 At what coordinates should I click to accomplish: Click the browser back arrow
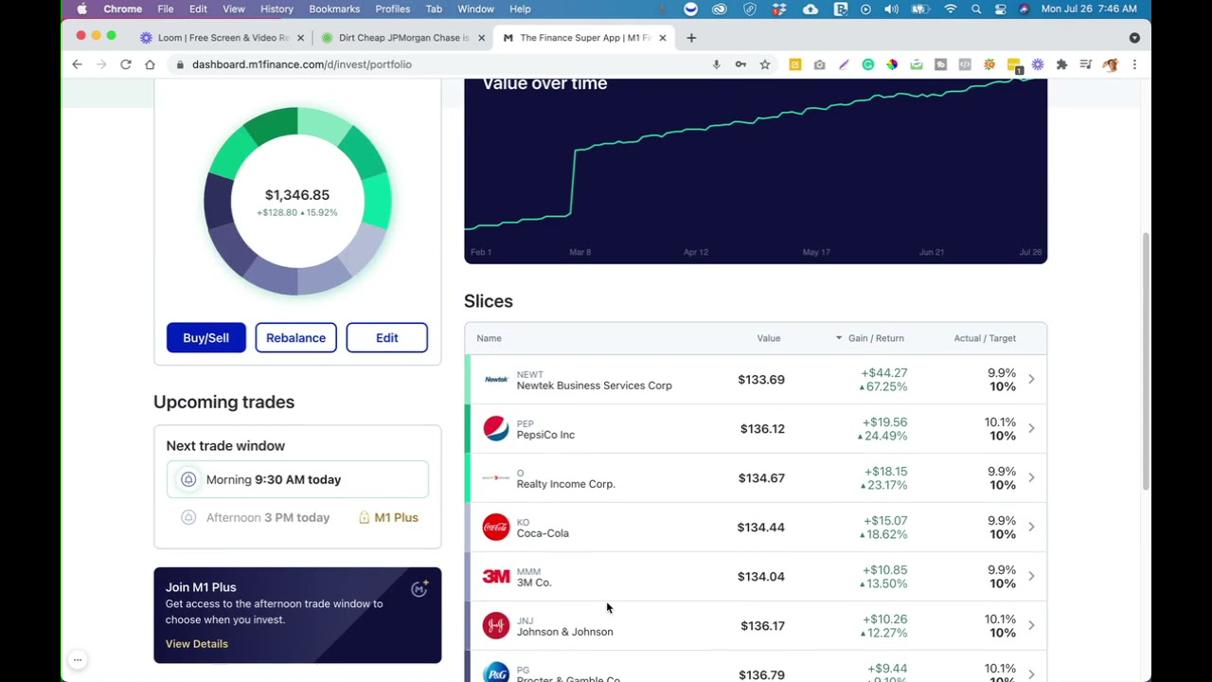pos(78,64)
